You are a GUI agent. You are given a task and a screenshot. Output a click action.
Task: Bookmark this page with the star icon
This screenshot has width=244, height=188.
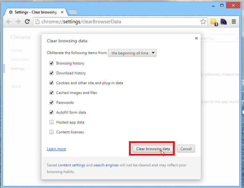(x=203, y=22)
